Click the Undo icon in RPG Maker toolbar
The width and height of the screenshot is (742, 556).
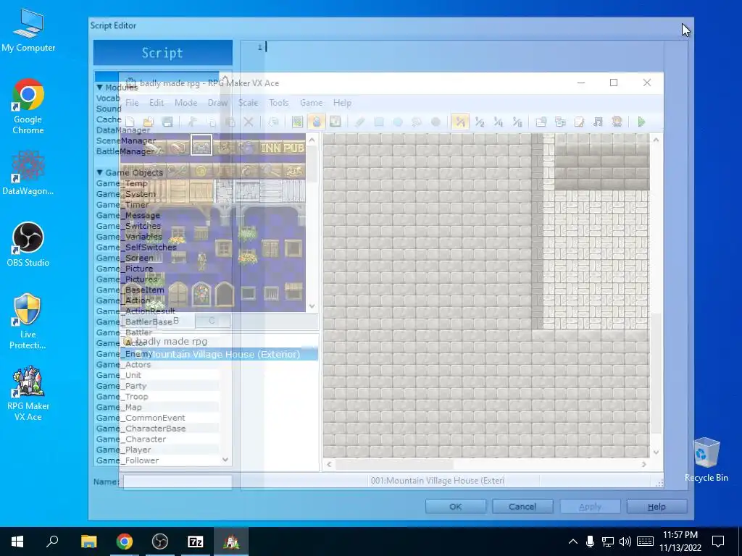(273, 122)
